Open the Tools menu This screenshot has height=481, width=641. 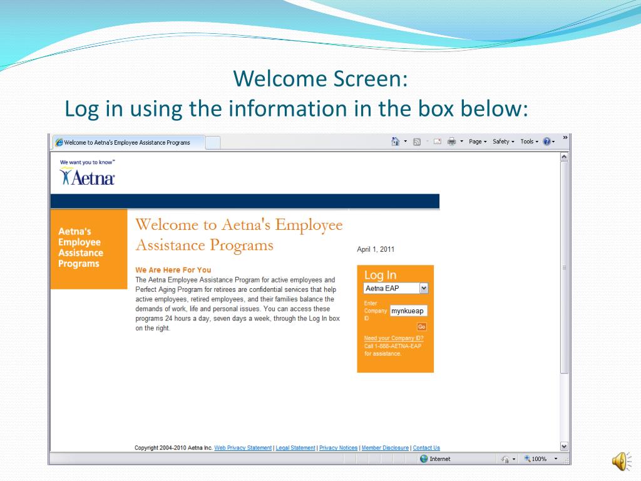[529, 142]
